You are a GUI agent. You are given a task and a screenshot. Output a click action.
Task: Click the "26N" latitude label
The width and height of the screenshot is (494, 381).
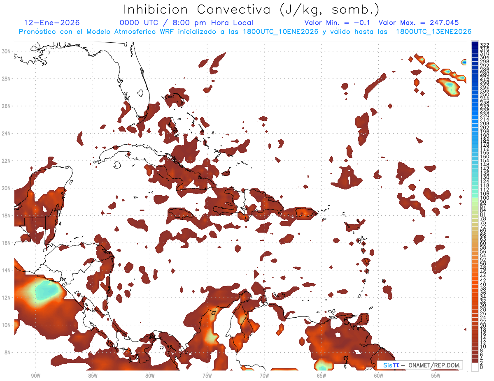(7, 106)
